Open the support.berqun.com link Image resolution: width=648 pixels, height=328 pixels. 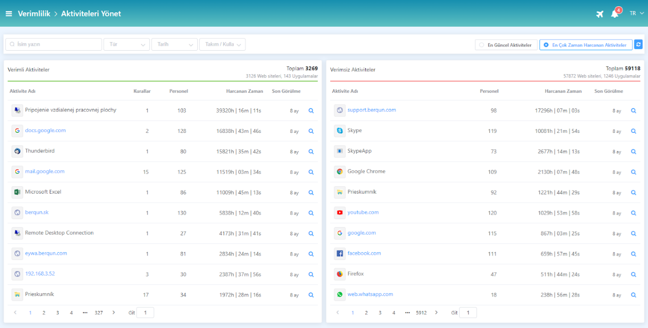coord(371,110)
